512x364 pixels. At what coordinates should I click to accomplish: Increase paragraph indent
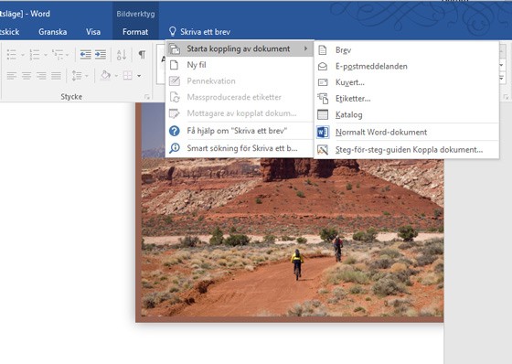[101, 55]
